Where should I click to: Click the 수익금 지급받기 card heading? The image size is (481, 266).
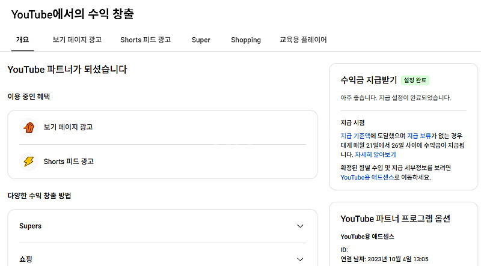(369, 80)
